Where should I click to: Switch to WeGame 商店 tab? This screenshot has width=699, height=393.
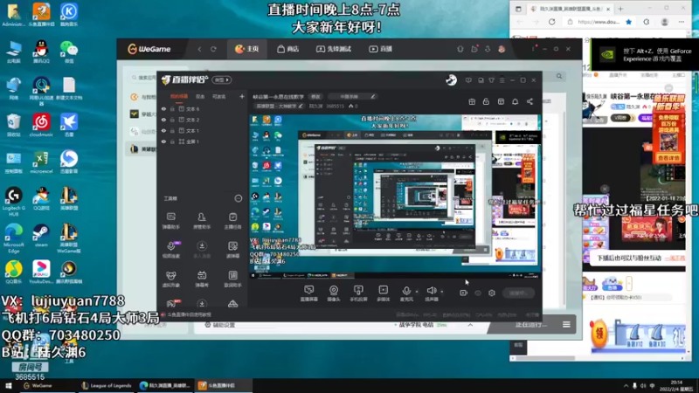287,49
